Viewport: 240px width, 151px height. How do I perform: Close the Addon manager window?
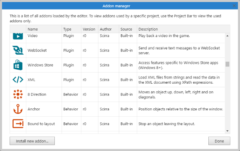[x=234, y=6]
